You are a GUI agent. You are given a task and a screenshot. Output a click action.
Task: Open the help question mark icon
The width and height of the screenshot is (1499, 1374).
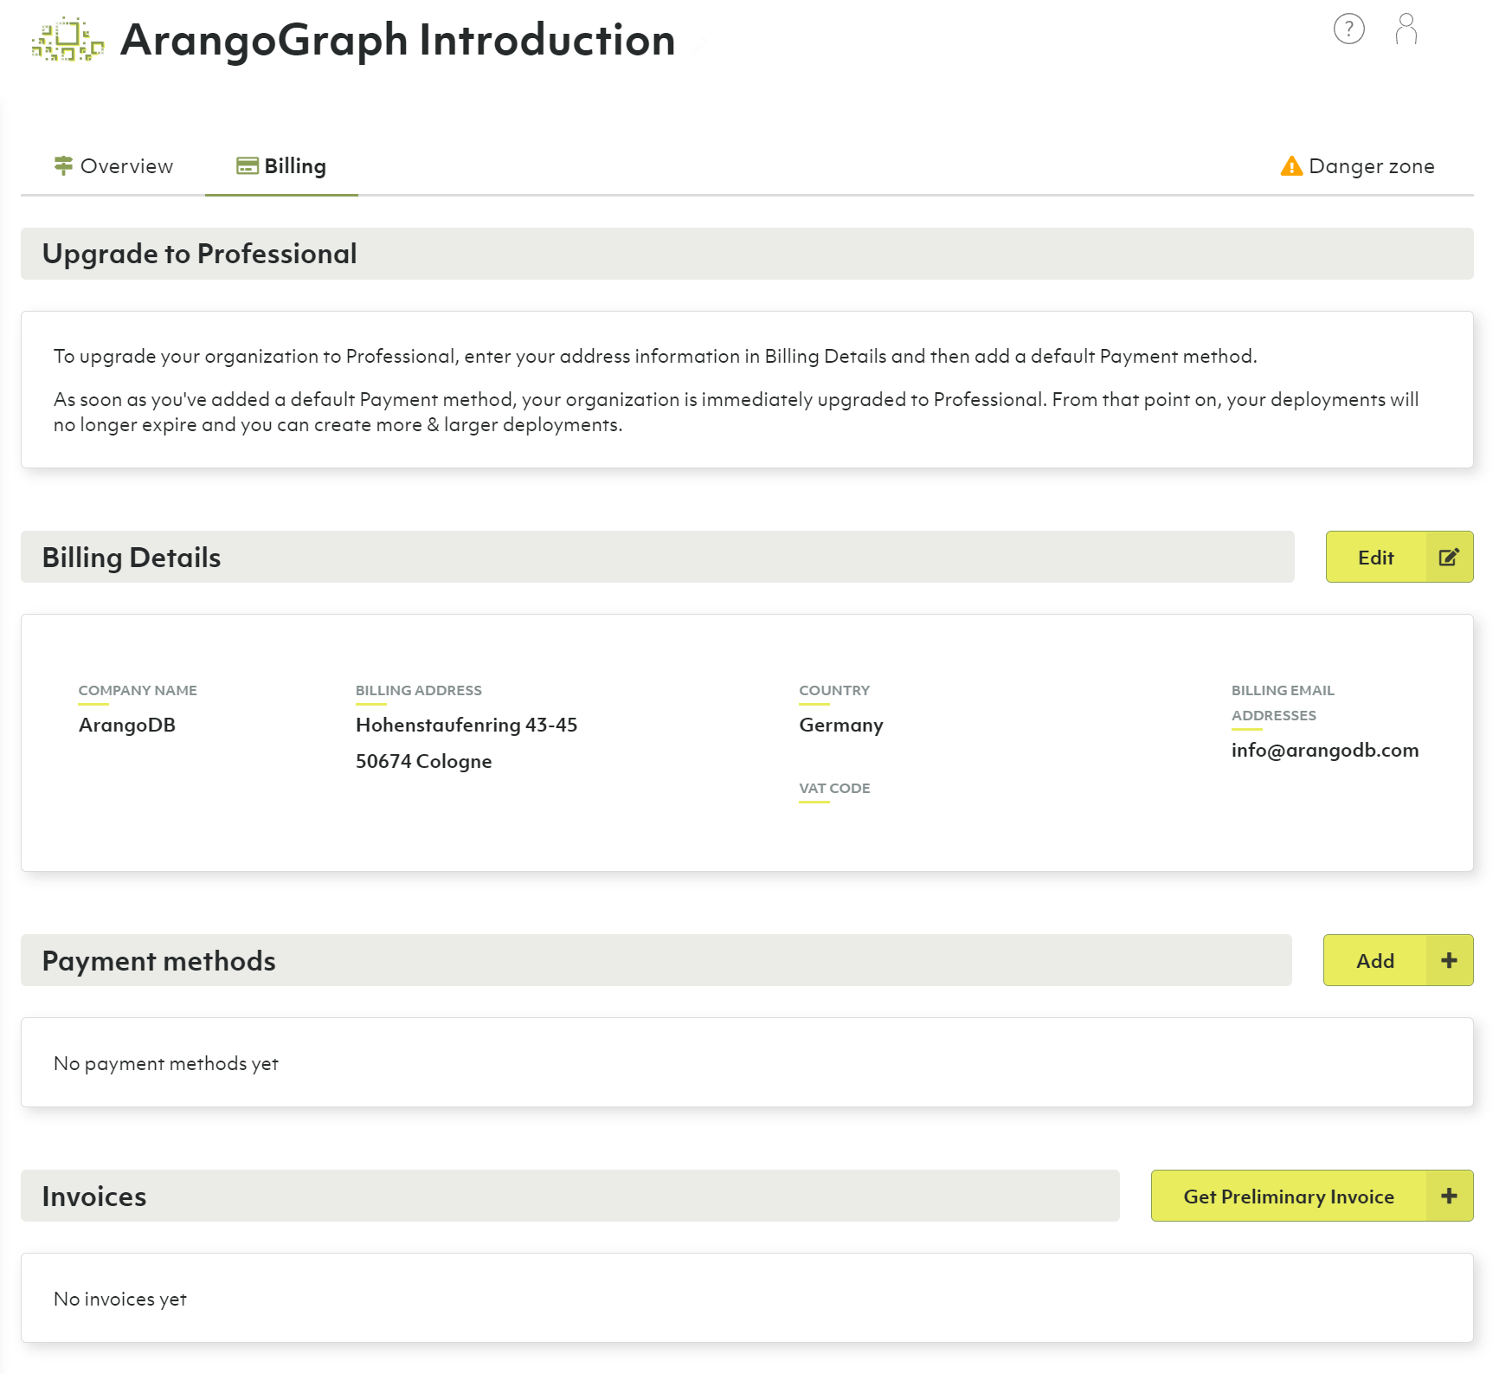point(1348,29)
